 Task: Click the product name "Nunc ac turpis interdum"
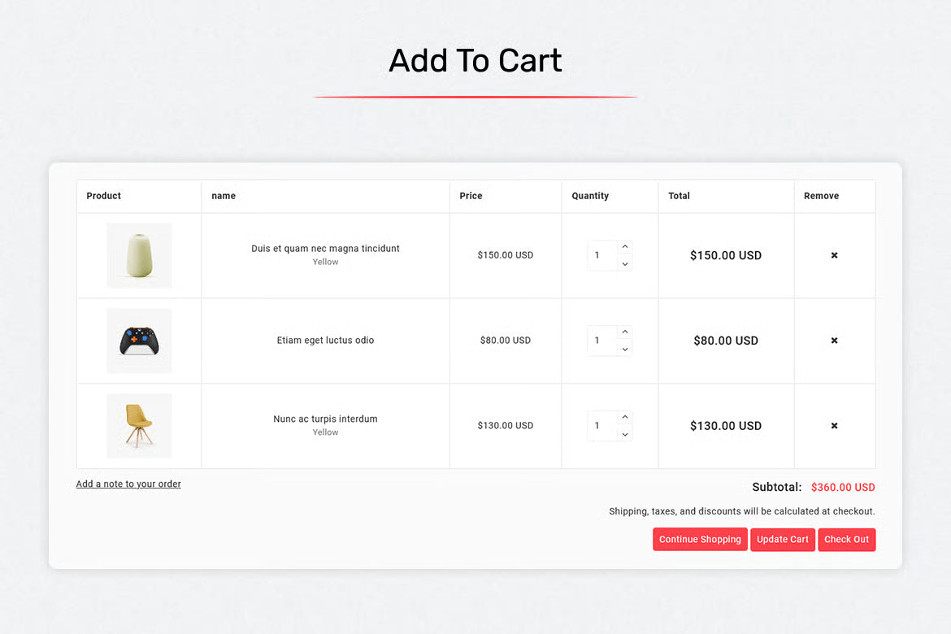click(325, 419)
